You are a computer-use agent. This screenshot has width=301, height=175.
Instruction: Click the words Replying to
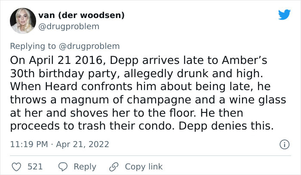pyautogui.click(x=33, y=46)
